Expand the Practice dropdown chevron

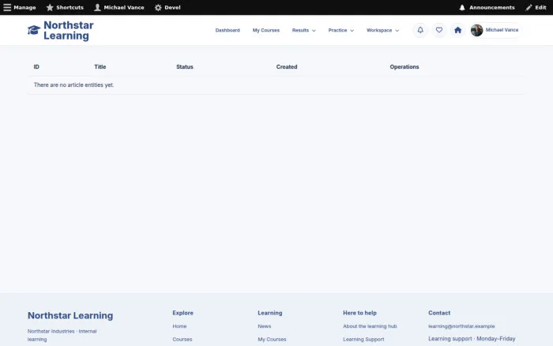(352, 31)
